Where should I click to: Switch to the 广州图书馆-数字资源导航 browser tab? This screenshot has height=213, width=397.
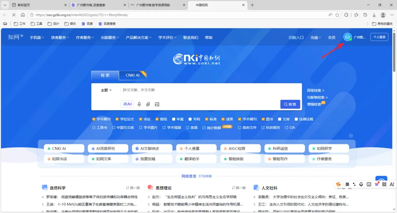coord(158,5)
